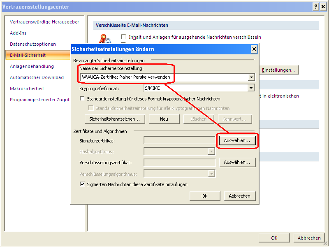The image size is (329, 247).
Task: Open the Hashalgorithmus dropdown
Action: (x=211, y=151)
